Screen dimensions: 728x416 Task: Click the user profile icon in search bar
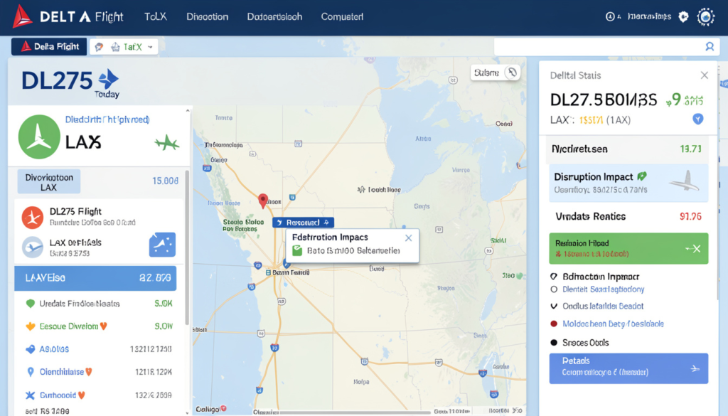click(x=710, y=46)
